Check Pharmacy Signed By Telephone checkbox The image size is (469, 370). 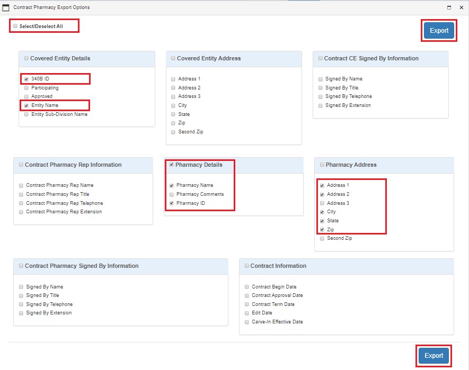tap(21, 304)
